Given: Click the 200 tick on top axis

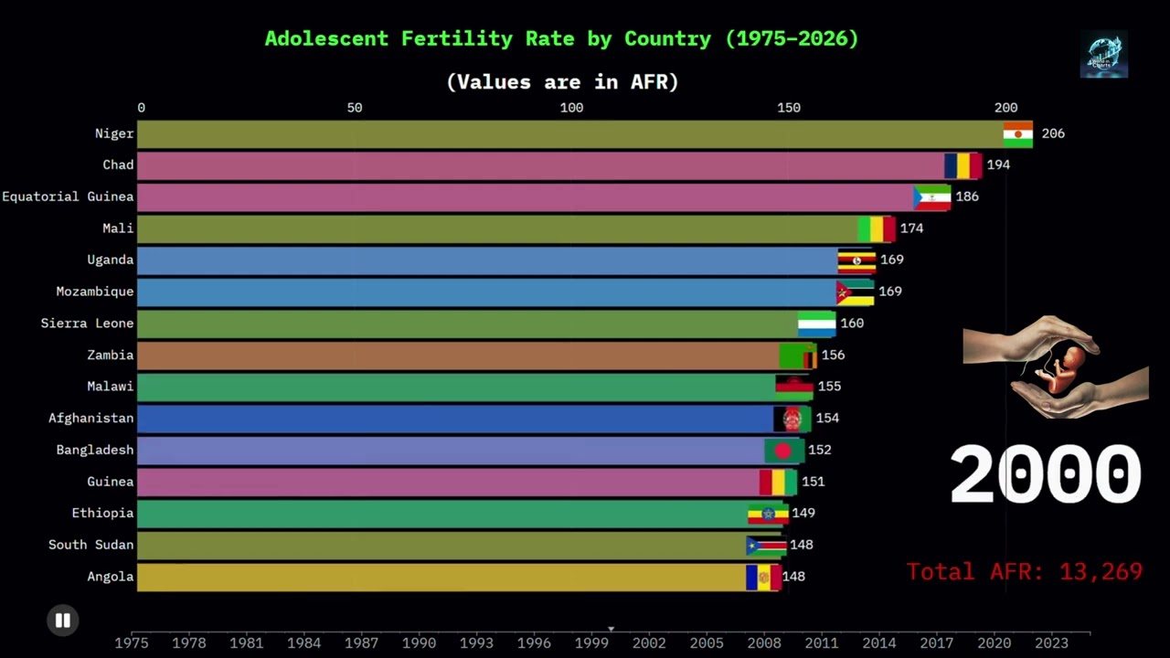Looking at the screenshot, I should pyautogui.click(x=1005, y=108).
